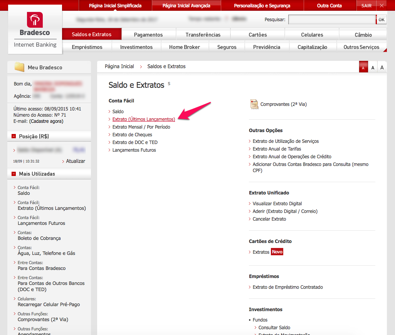Open Extrato de Cheques
Viewport: 395px width, 335px height.
click(132, 135)
